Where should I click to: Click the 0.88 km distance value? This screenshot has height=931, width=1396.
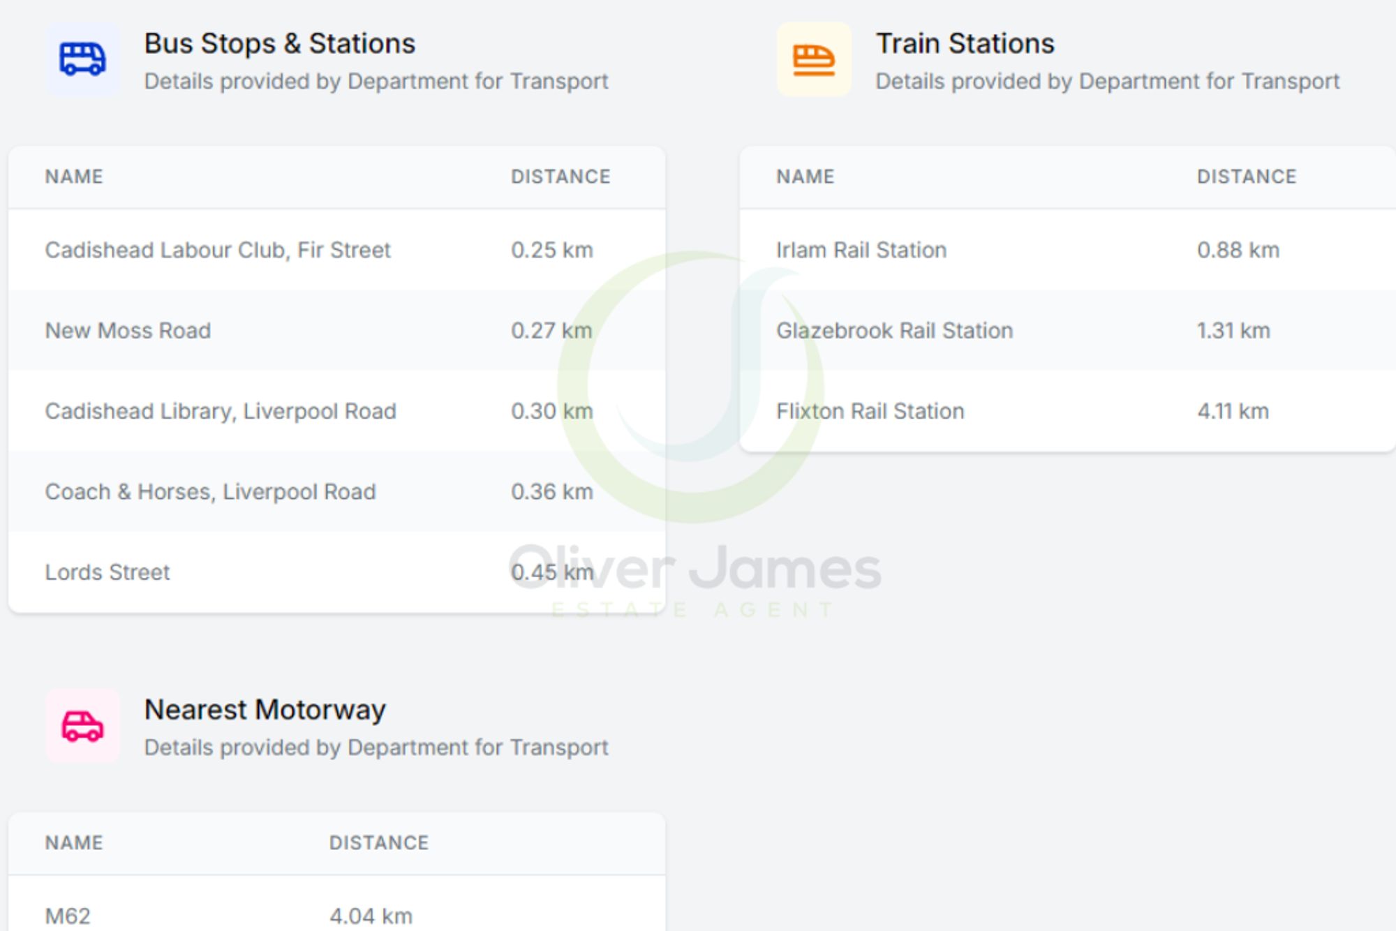click(x=1238, y=250)
